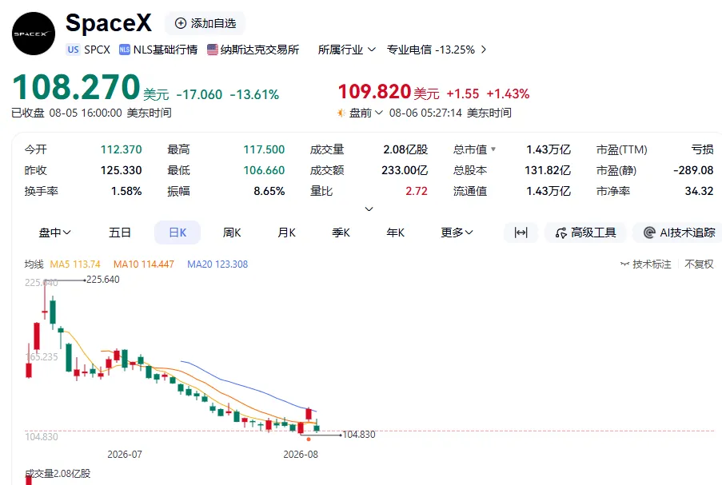The width and height of the screenshot is (722, 485).
Task: Open the 更多 chart periods dropdown
Action: (x=457, y=233)
